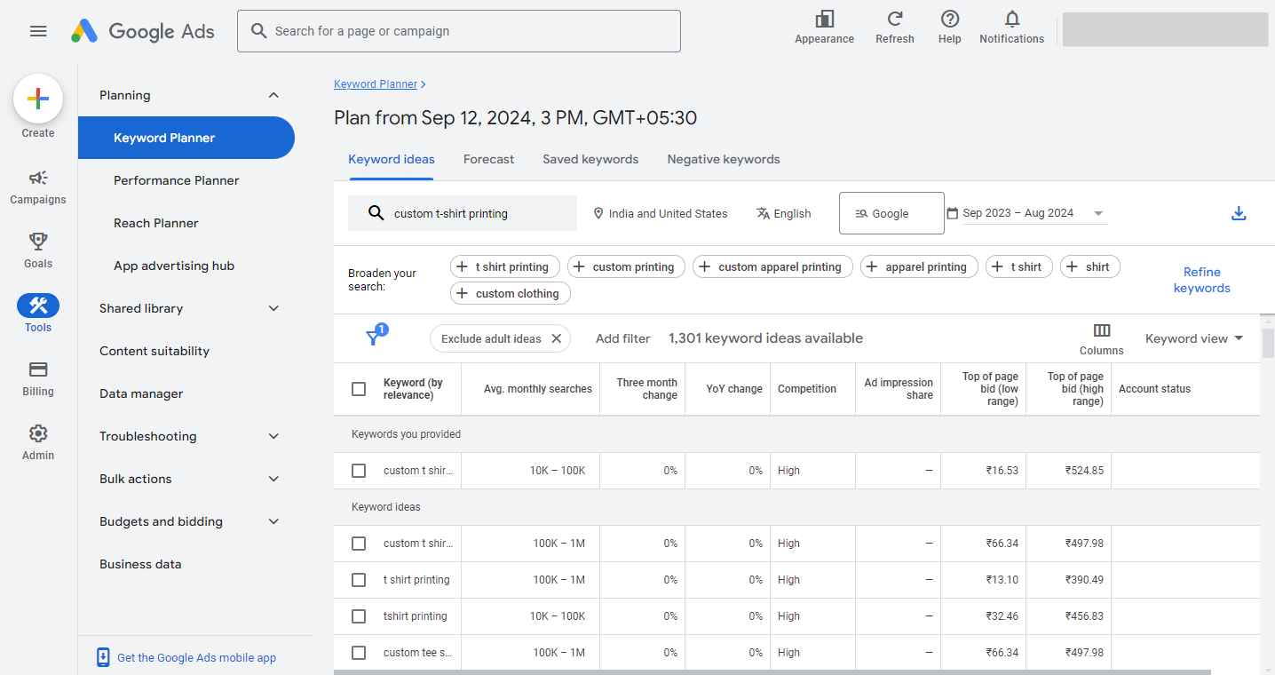1275x675 pixels.
Task: Open the Help icon
Action: (950, 19)
